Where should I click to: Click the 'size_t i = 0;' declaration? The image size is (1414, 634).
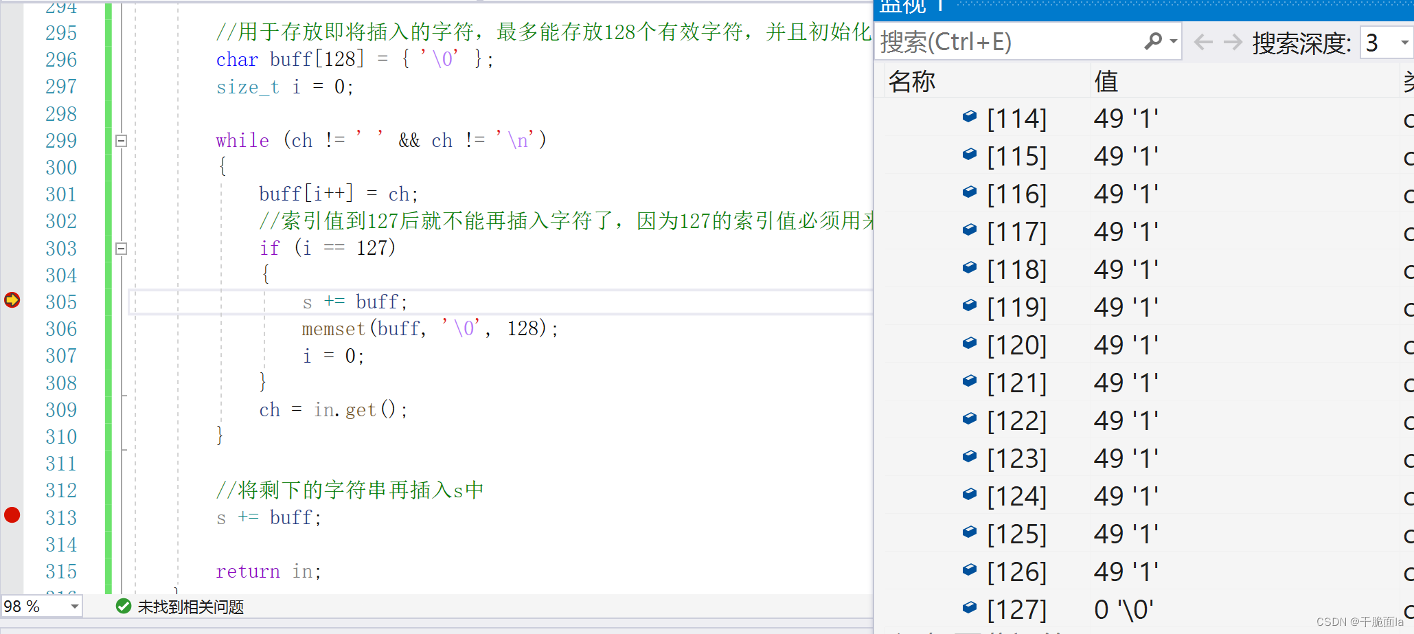coord(285,87)
